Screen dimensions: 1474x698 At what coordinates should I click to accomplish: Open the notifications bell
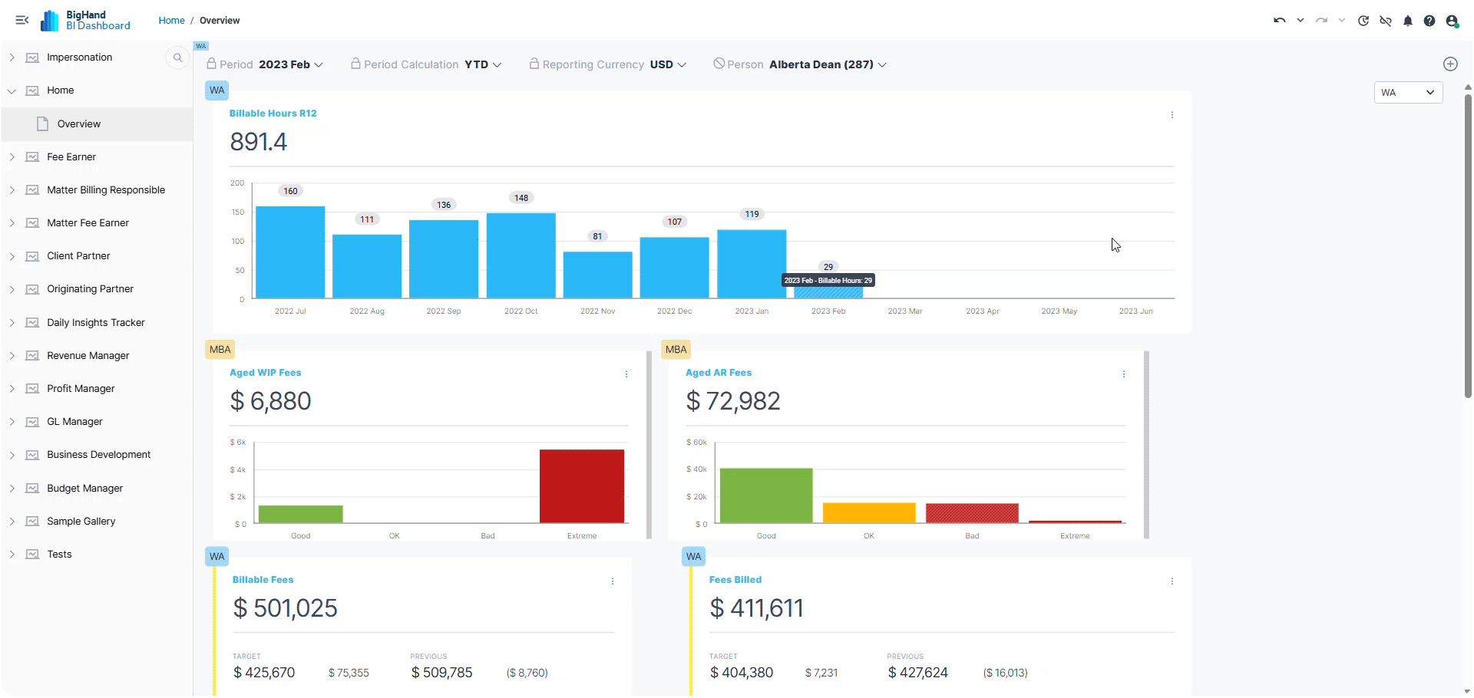(x=1408, y=21)
